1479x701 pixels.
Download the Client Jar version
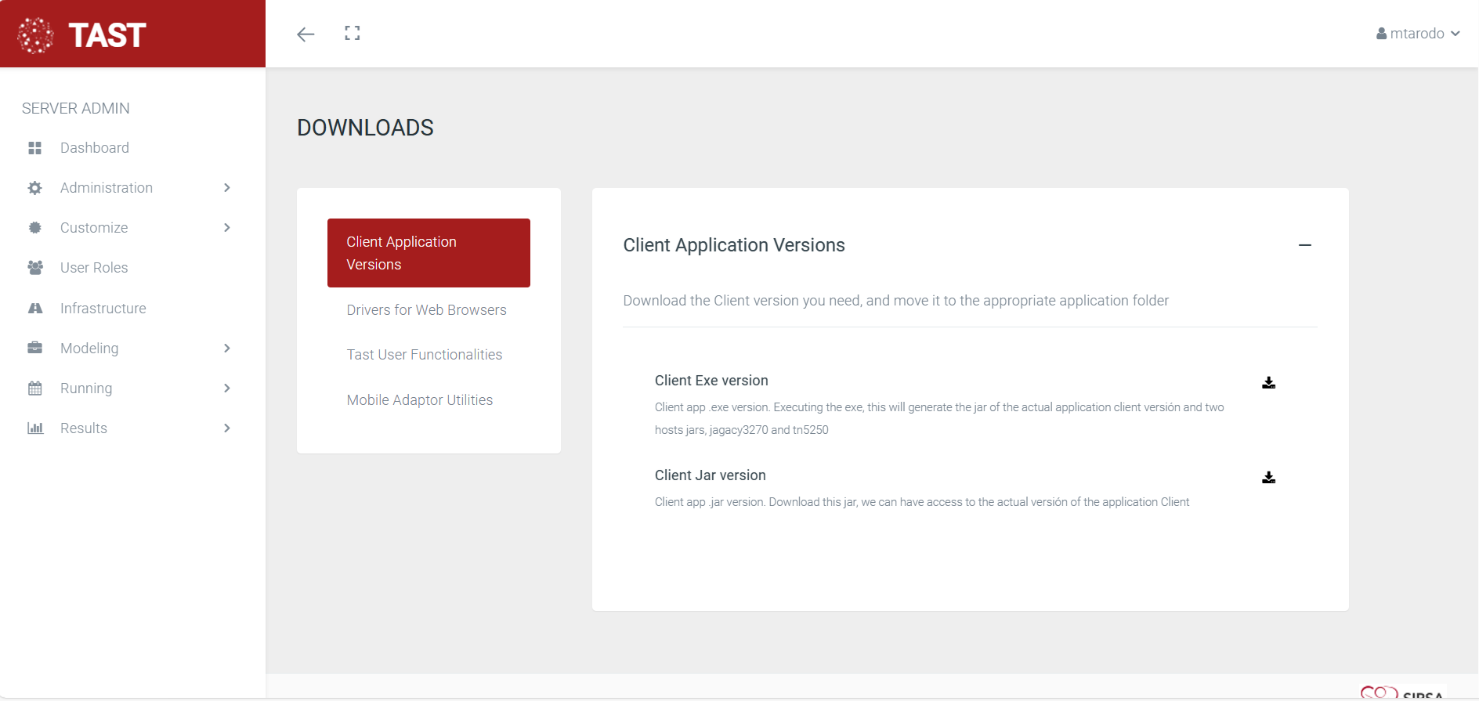1268,477
